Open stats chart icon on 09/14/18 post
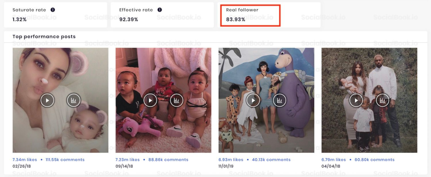The image size is (431, 177). [176, 100]
